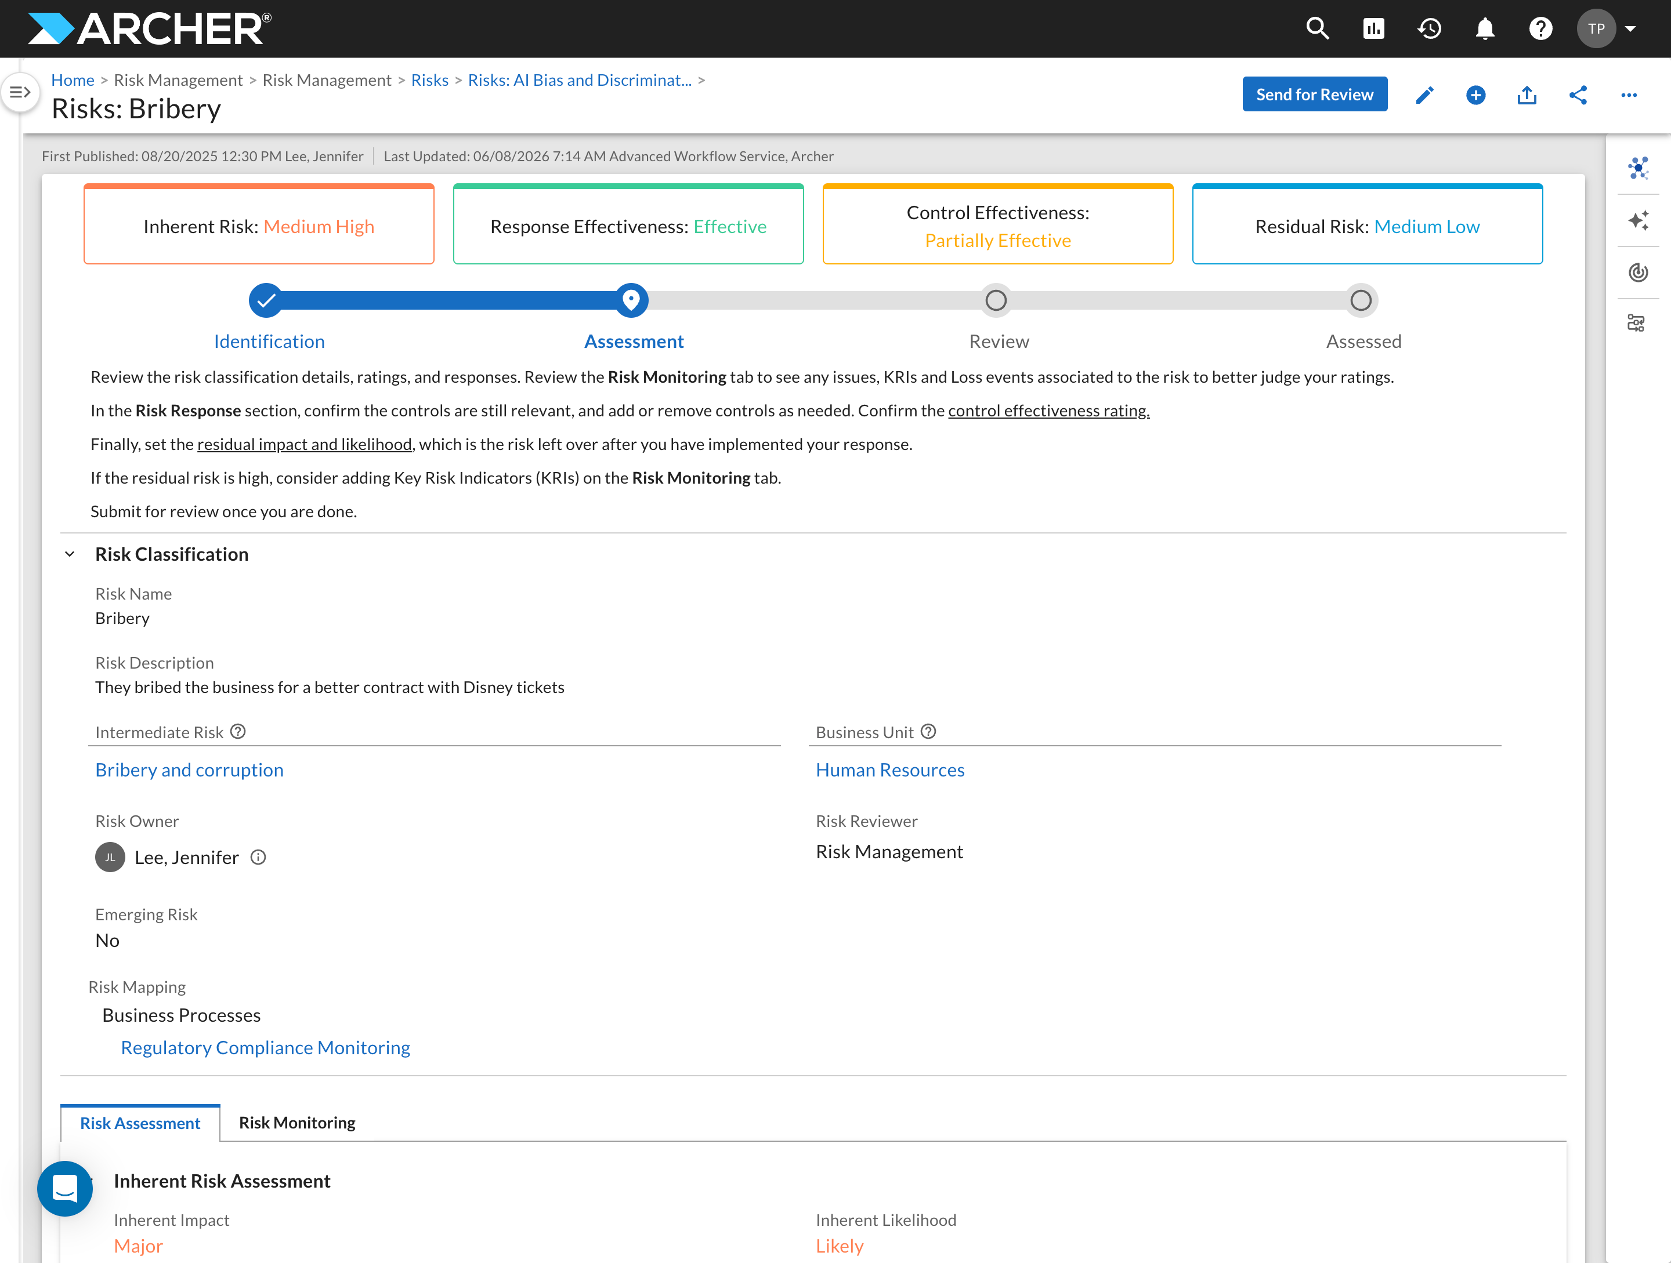Open the global search icon
The image size is (1671, 1263).
point(1318,28)
